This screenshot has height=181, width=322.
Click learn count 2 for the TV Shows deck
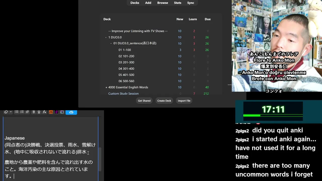point(194,31)
